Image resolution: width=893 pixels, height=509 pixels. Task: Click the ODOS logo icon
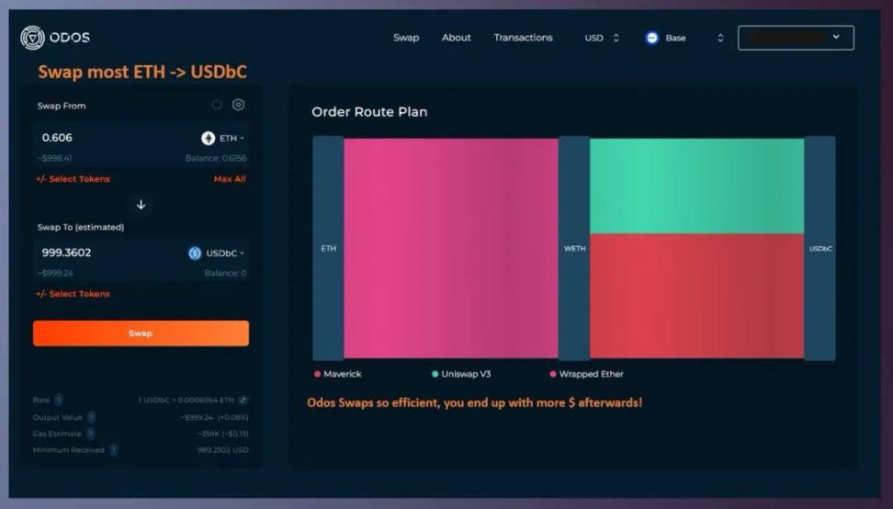click(32, 38)
